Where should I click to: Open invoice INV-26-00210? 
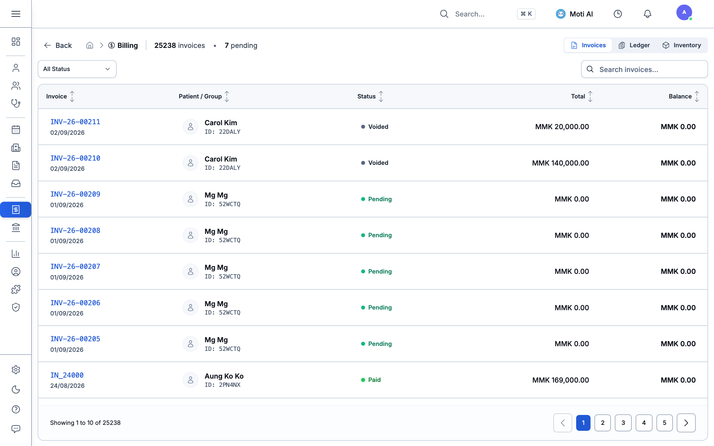(x=75, y=158)
